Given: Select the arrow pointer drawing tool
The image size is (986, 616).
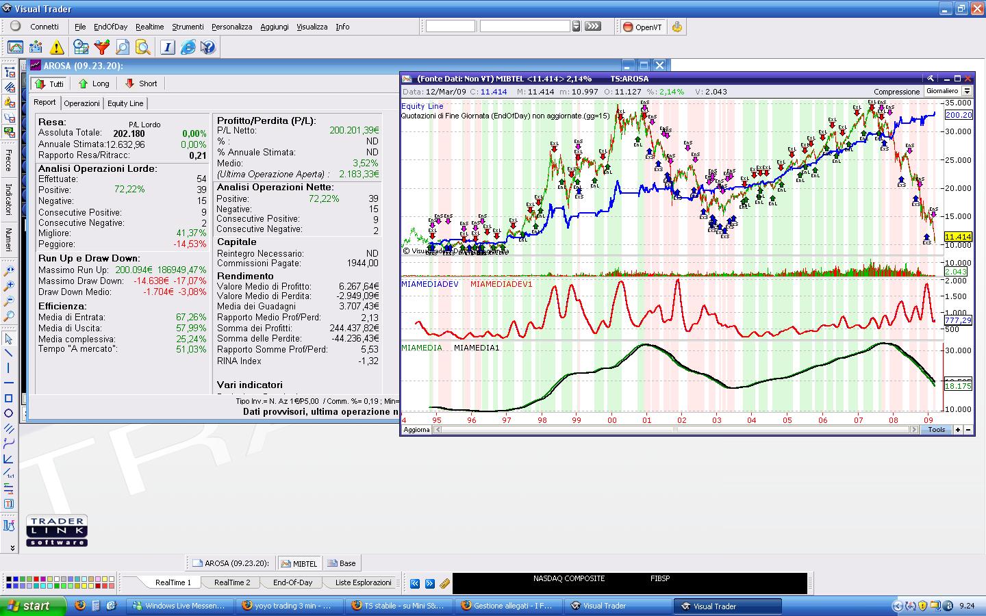Looking at the screenshot, I should [9, 339].
